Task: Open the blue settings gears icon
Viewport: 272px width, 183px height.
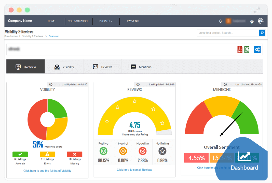Action: click(257, 49)
